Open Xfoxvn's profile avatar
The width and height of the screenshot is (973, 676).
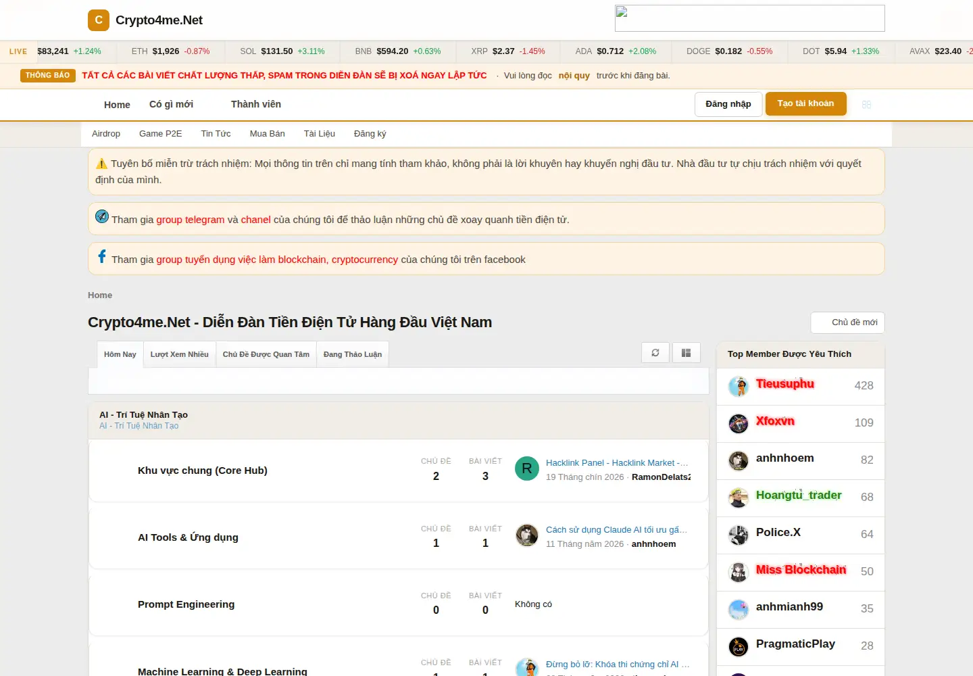coord(739,424)
